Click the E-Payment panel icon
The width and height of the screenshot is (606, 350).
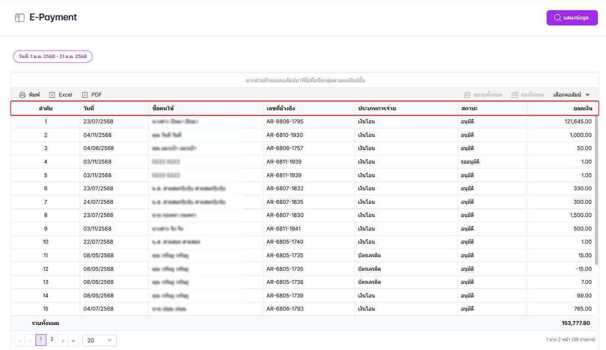point(19,18)
